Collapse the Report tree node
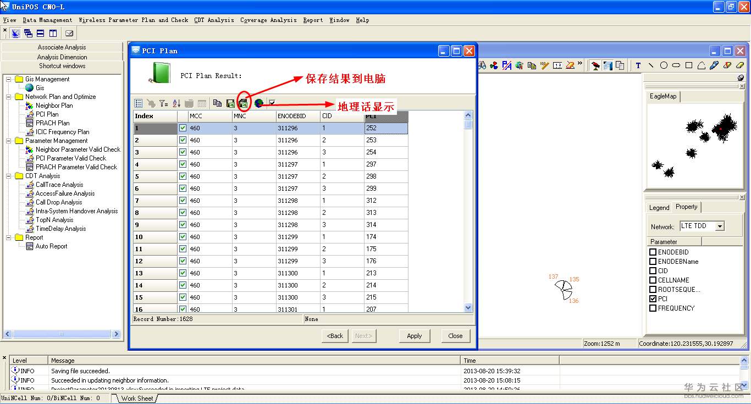 (x=9, y=237)
